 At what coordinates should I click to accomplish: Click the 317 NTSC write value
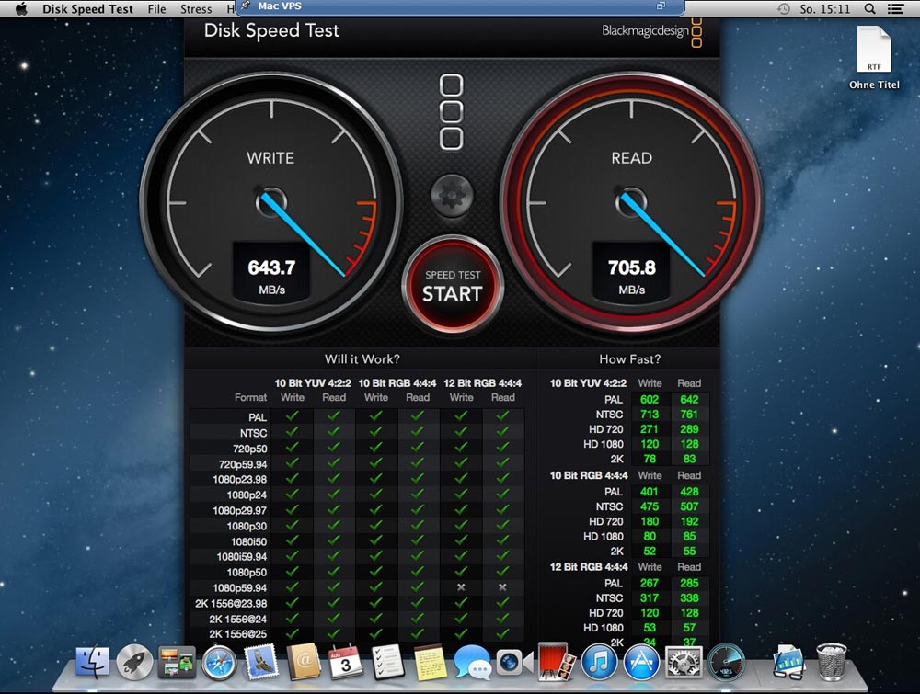tap(650, 597)
